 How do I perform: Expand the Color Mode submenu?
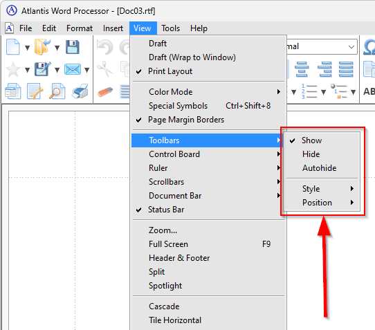208,92
